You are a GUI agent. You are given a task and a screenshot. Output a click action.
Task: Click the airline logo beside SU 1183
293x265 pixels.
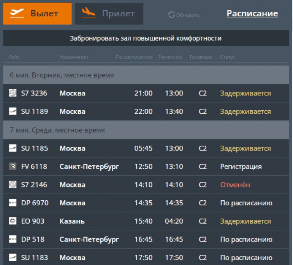click(13, 258)
